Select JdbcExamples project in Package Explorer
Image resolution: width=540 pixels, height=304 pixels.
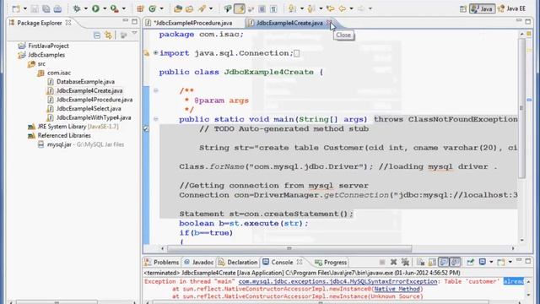pyautogui.click(x=46, y=54)
